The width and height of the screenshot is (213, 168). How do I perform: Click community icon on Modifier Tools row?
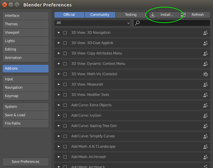click(205, 95)
